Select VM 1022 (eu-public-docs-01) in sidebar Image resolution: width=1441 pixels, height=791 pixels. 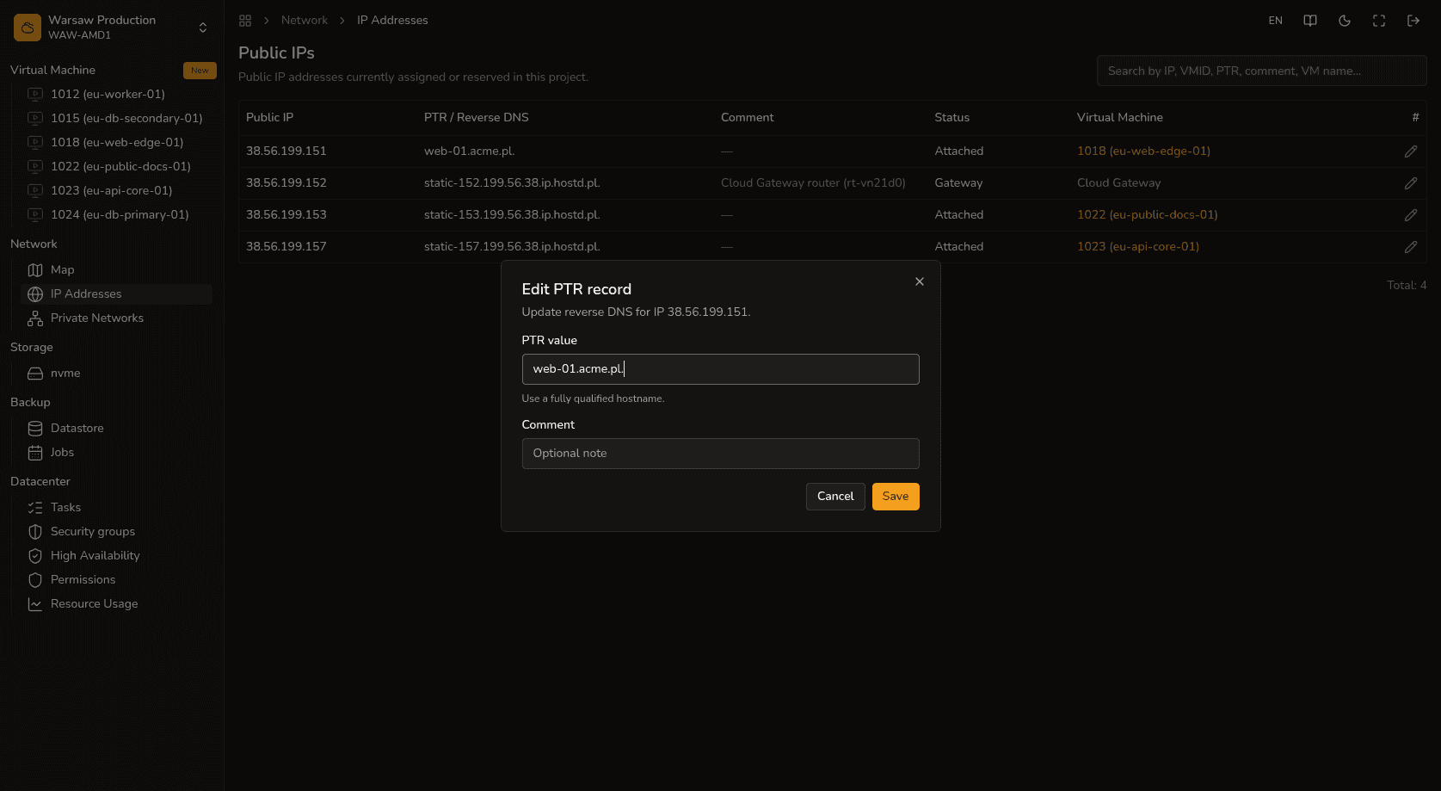click(x=120, y=167)
